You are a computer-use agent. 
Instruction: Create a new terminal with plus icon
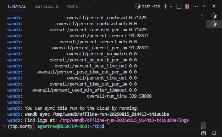(x=165, y=6)
